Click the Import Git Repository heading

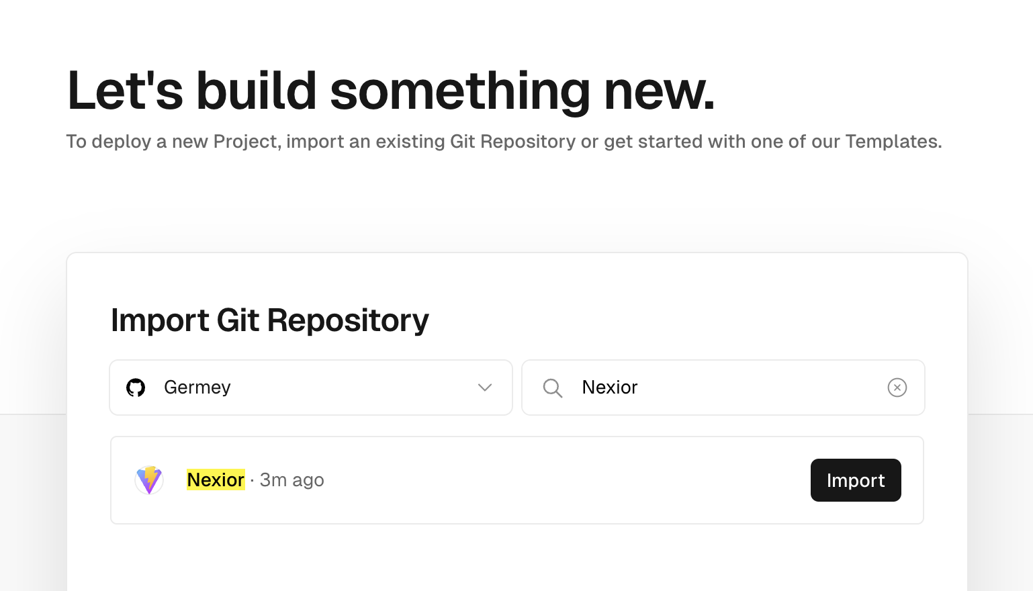(x=270, y=320)
